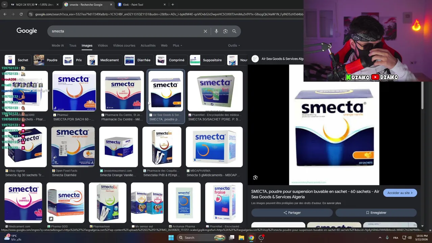Open site information next to the URL
This screenshot has height=243, width=432.
31,14
